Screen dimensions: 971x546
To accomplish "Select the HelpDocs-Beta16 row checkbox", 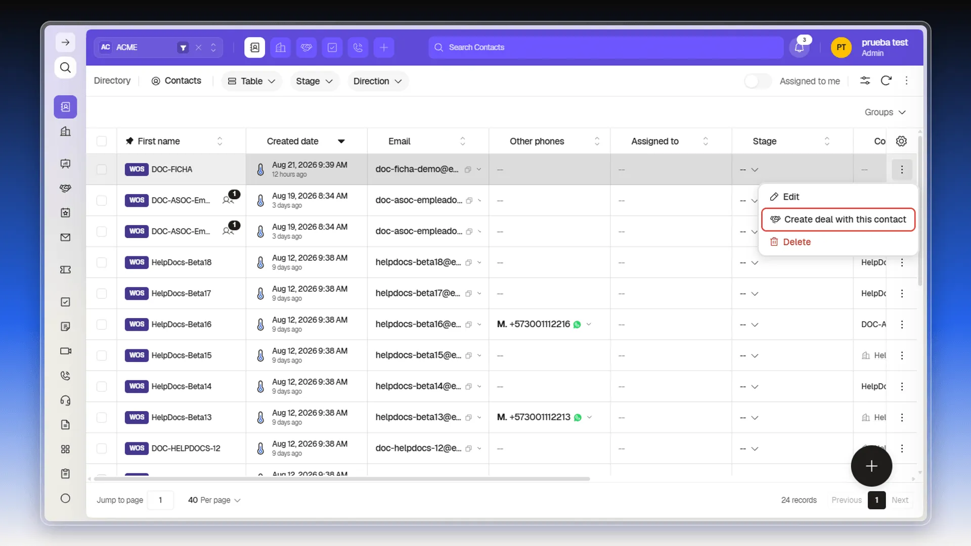I will (102, 325).
